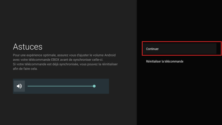Screen dimensions: 222x125
Task: Set volume to minimum at slider's left end
Action: (x=28, y=86)
